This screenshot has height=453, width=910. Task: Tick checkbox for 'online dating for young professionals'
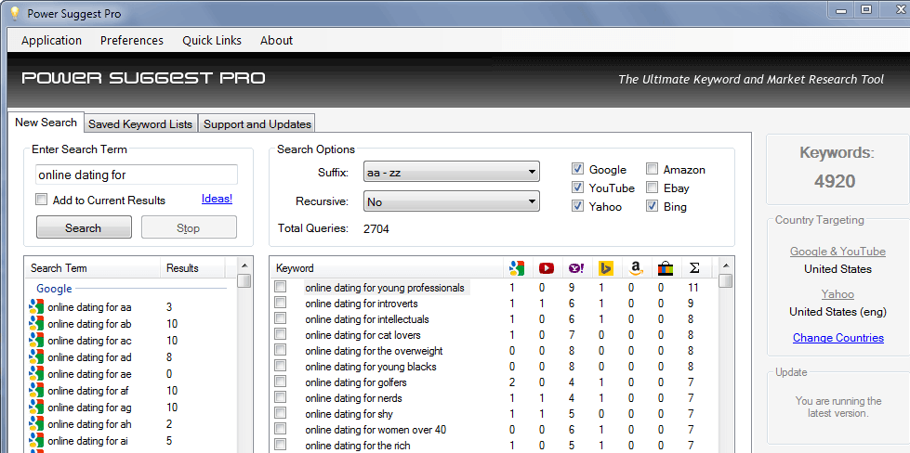pos(281,288)
